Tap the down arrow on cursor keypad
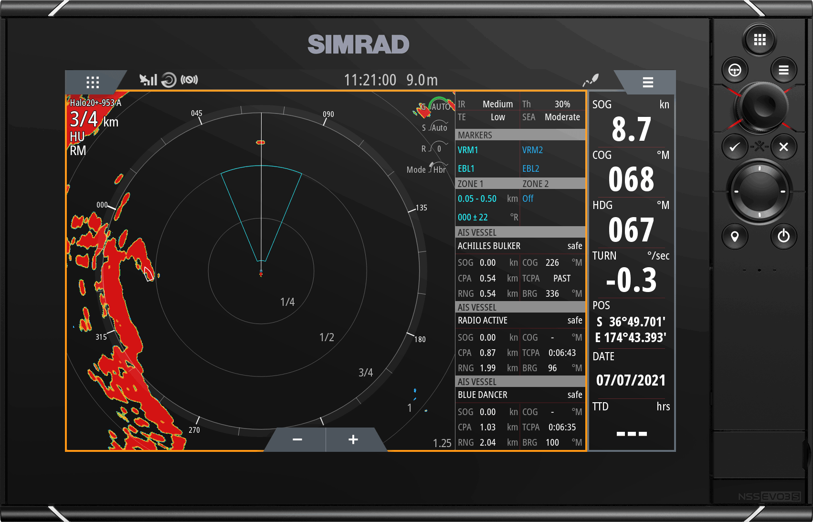The image size is (813, 522). [x=760, y=215]
